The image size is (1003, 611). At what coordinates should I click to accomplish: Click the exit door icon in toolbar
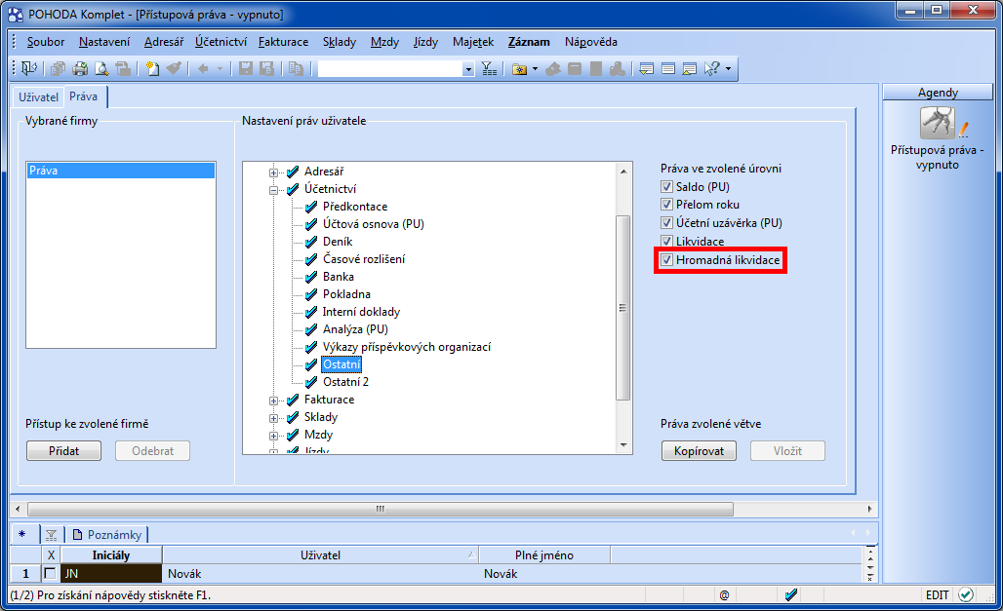(29, 68)
